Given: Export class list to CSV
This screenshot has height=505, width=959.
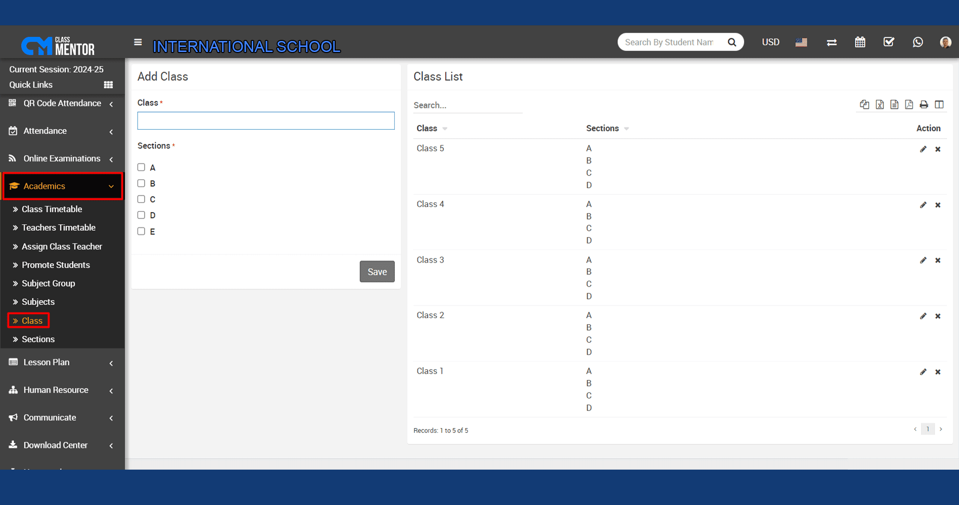Looking at the screenshot, I should 894,105.
